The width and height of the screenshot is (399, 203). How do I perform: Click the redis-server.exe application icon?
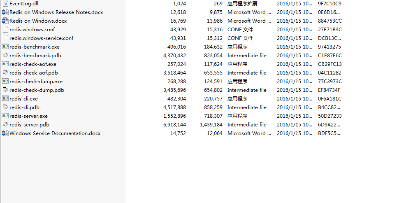tap(5, 116)
